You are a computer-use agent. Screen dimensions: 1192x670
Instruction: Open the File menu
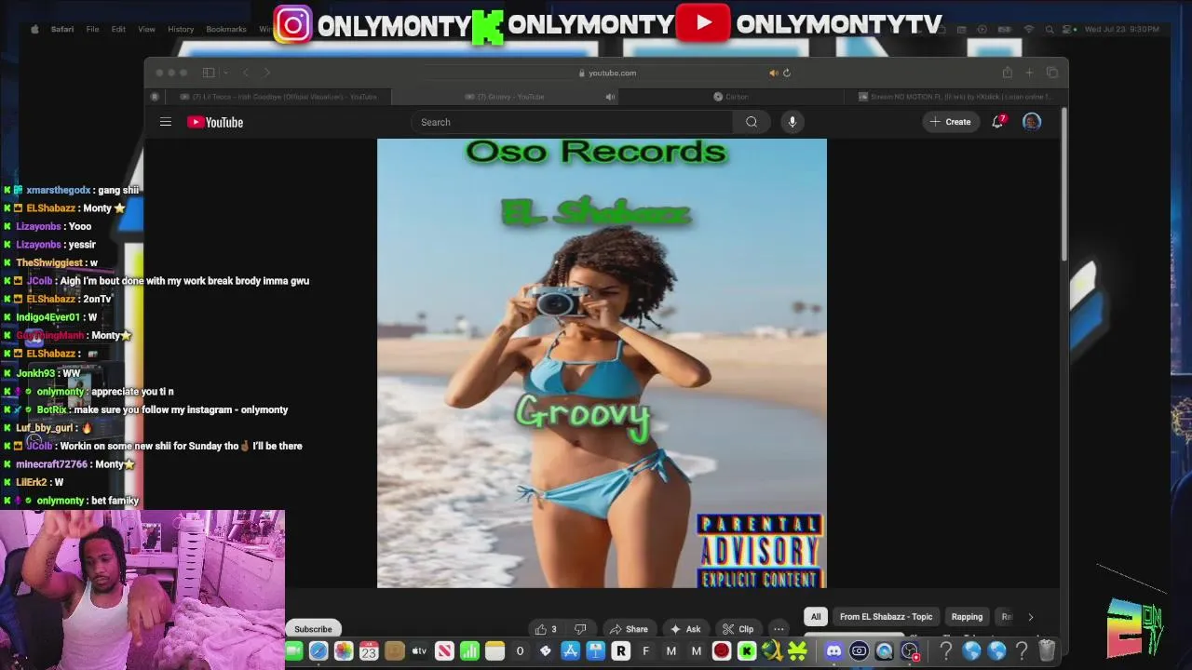click(x=93, y=30)
